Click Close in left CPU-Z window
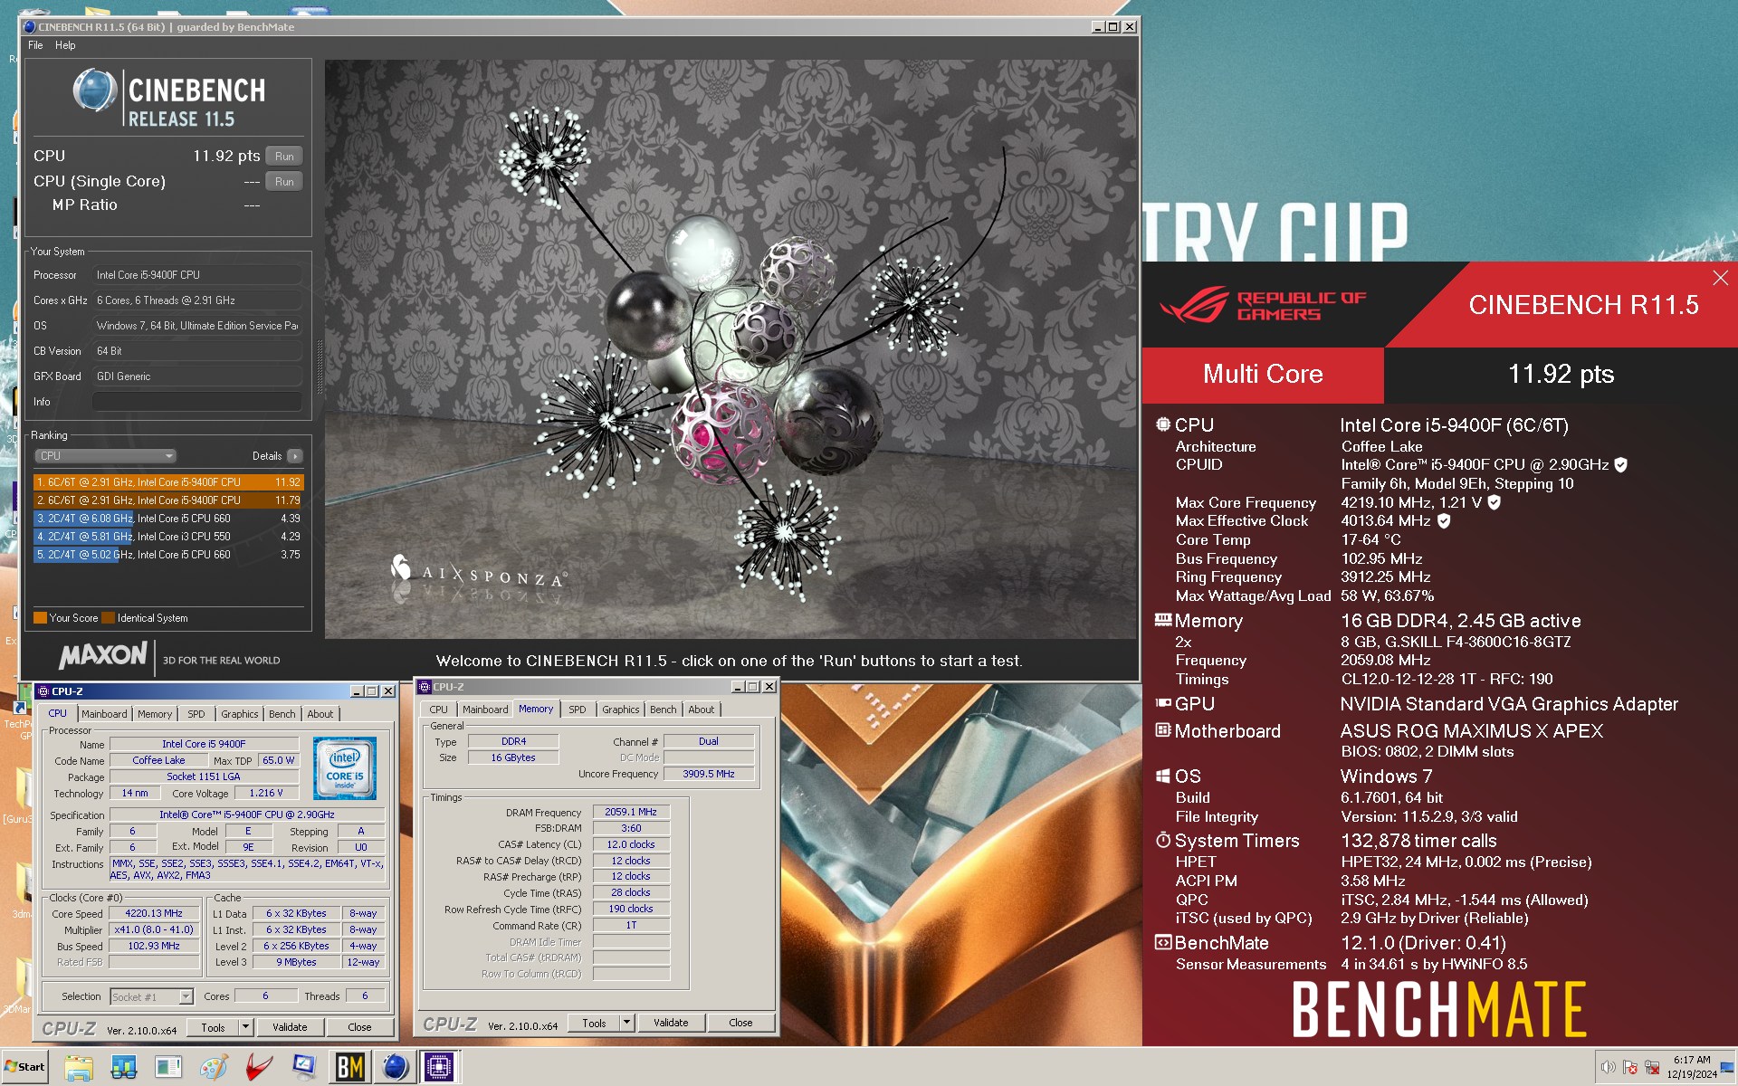Image resolution: width=1738 pixels, height=1086 pixels. [359, 1027]
